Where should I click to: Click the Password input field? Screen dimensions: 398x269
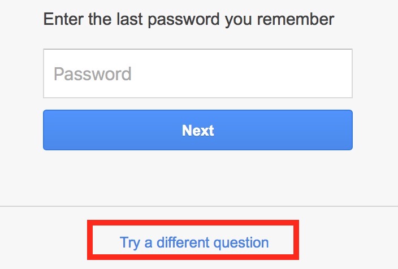point(198,73)
